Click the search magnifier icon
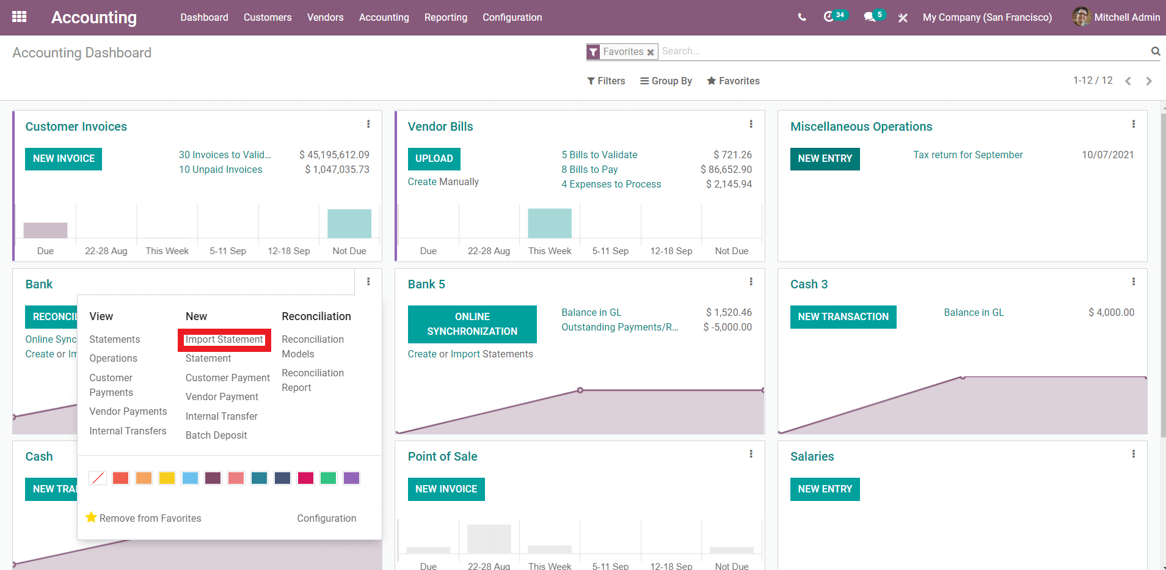The height and width of the screenshot is (570, 1166). [x=1155, y=51]
